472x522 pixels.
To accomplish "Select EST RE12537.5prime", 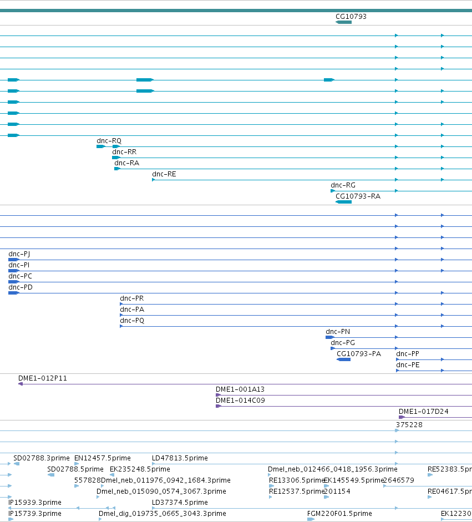I will (297, 491).
